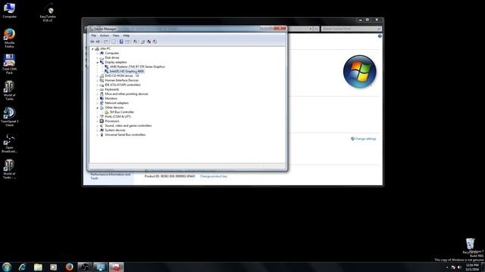The width and height of the screenshot is (485, 272).
Task: Click the volume icon in system tray
Action: (x=459, y=267)
